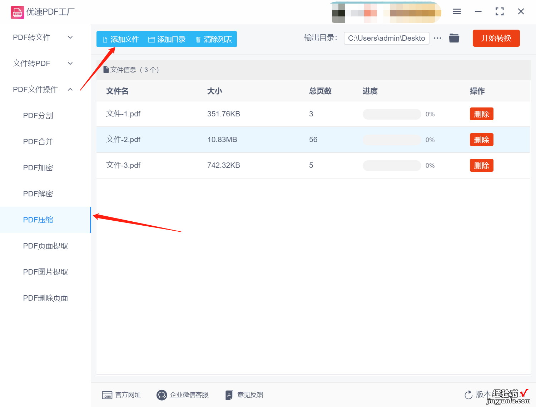536x407 pixels.
Task: Click the 优速PDF工厂 app logo icon
Action: pos(17,12)
